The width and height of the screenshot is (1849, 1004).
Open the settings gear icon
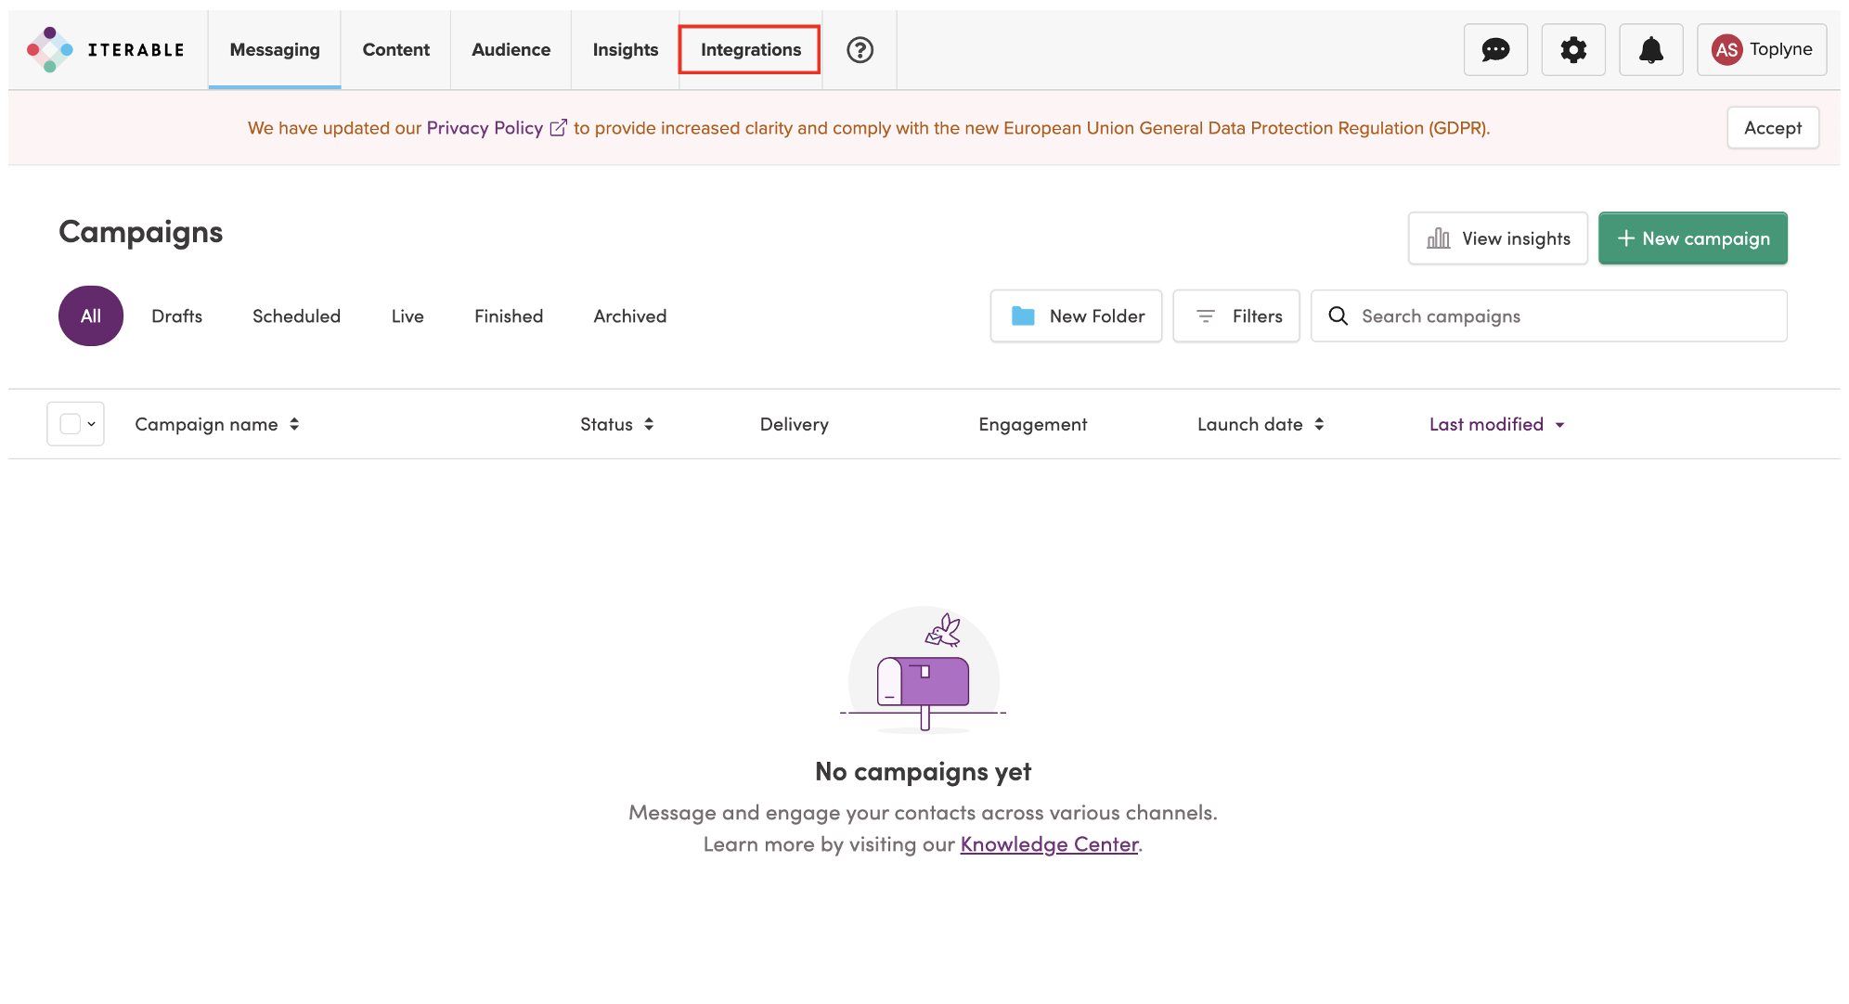(1573, 50)
